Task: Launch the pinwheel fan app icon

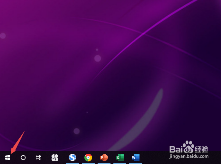Action: click(x=55, y=158)
